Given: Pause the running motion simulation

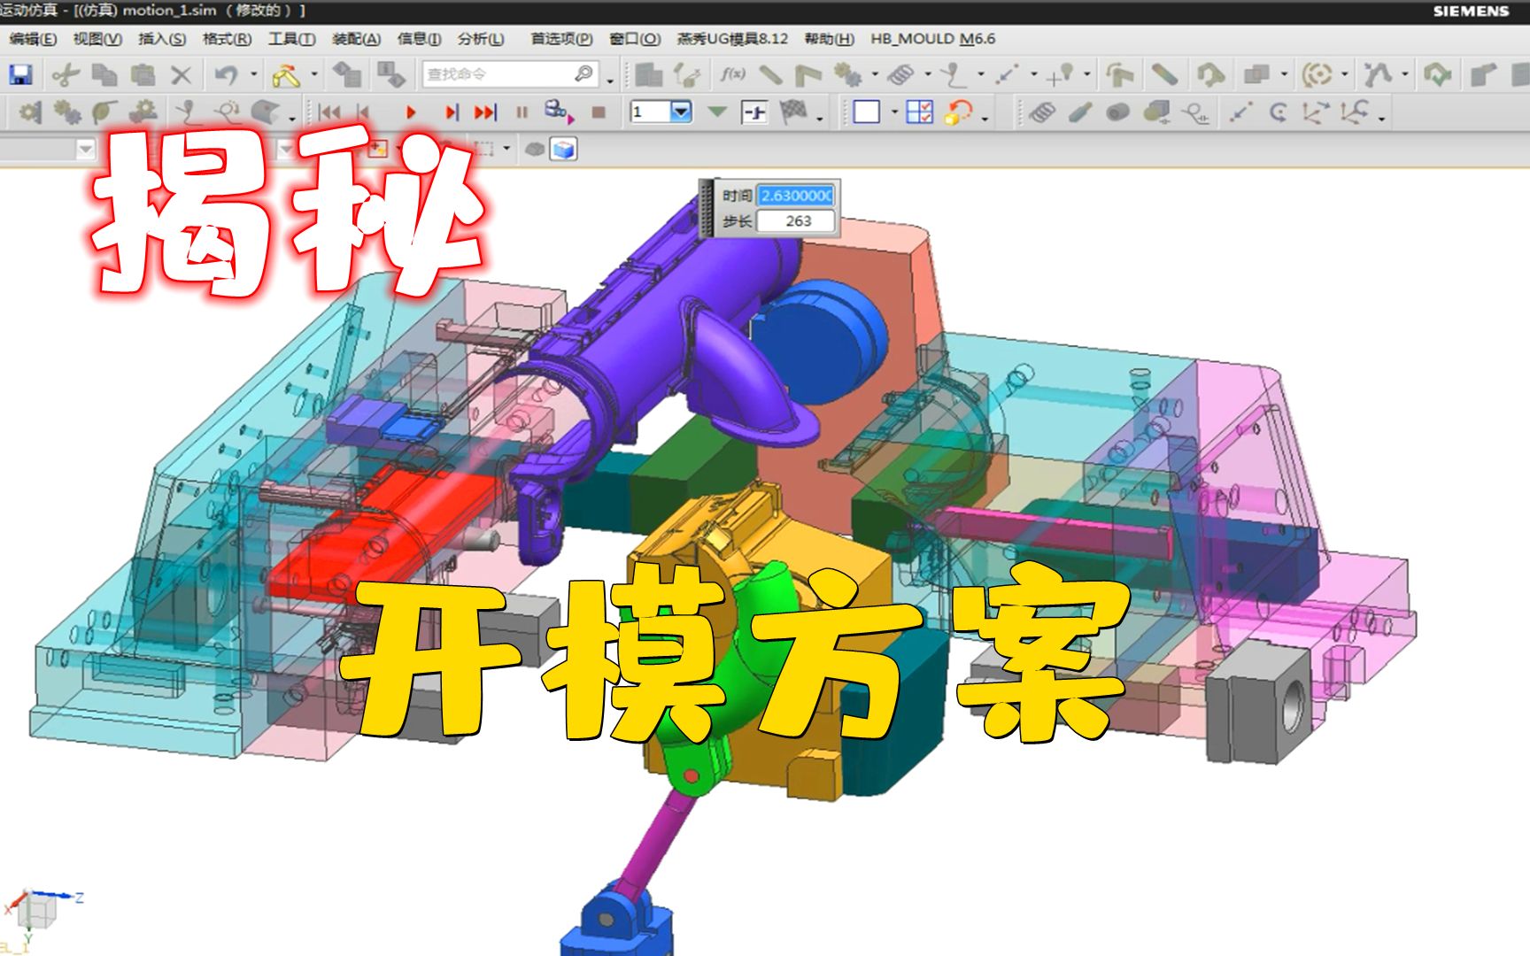Looking at the screenshot, I should click(522, 112).
